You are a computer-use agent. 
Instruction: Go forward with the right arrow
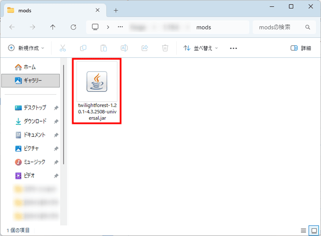[33, 27]
